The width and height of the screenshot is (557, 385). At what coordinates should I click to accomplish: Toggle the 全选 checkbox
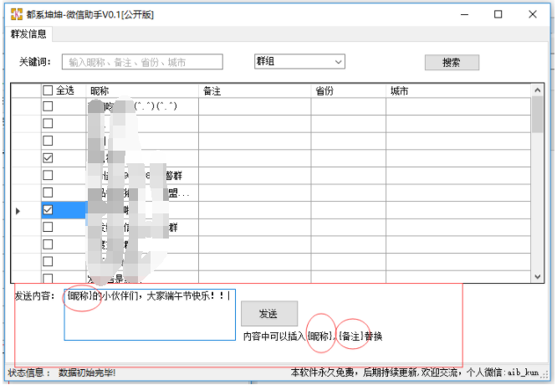click(x=48, y=90)
